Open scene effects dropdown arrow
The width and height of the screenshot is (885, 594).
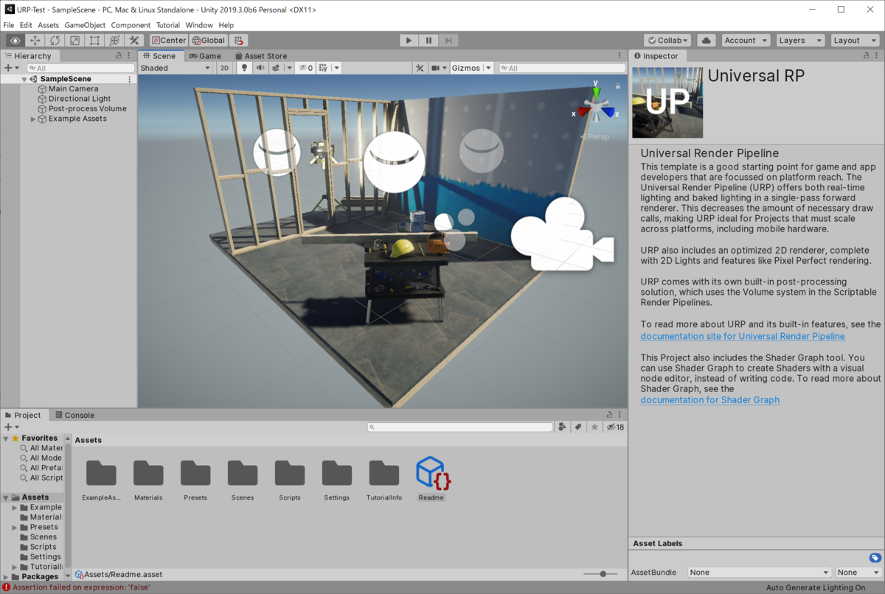click(289, 68)
